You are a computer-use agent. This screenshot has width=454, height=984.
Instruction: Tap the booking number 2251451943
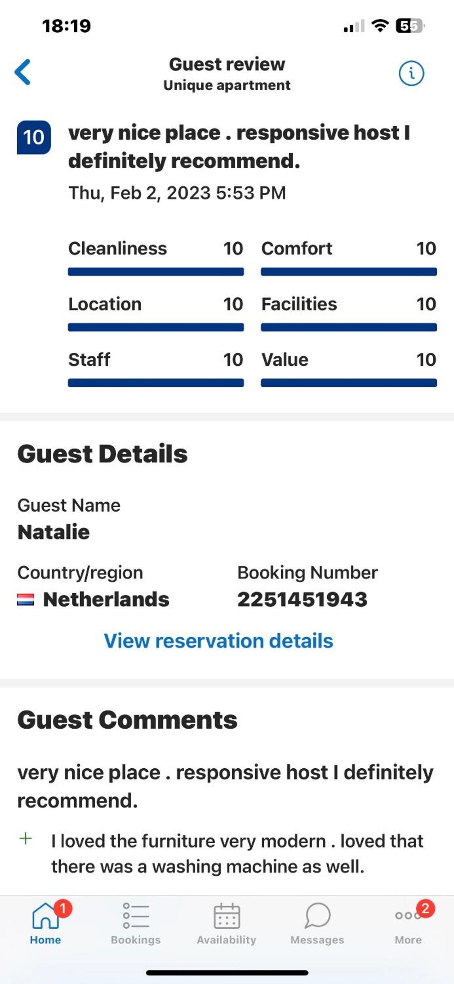pos(302,599)
